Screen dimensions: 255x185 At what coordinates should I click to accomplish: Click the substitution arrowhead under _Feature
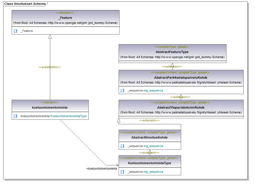[x=50, y=36]
